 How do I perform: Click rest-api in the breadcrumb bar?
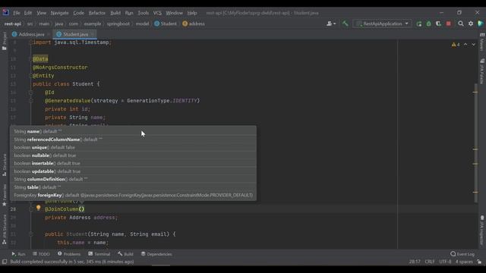[13, 24]
